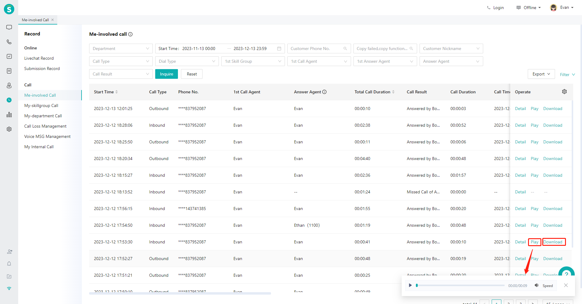The height and width of the screenshot is (304, 582).
Task: Mute the audio player volume icon
Action: point(537,285)
